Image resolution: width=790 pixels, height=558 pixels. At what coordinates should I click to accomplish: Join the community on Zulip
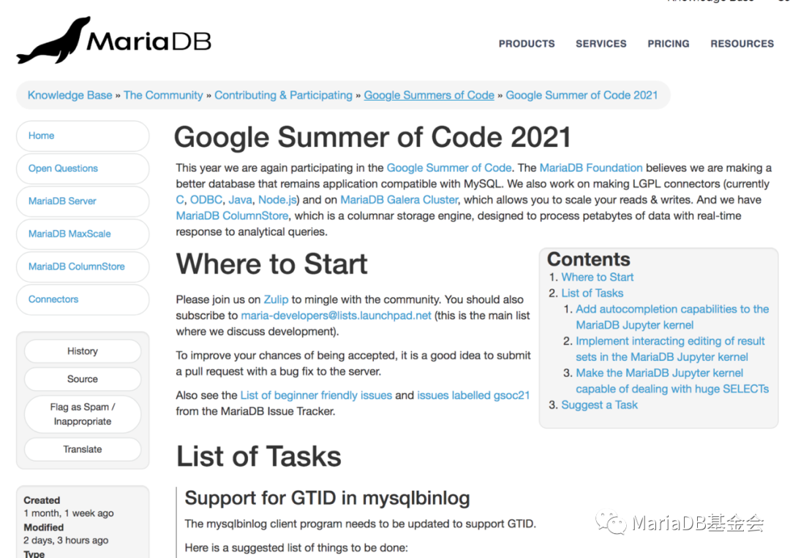click(x=276, y=299)
